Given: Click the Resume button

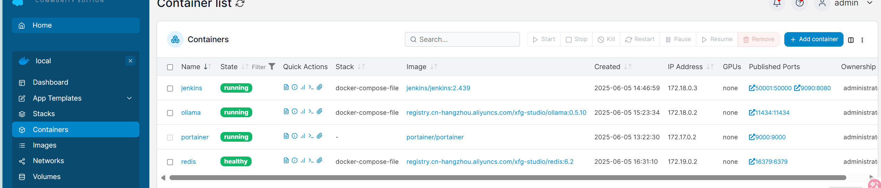Looking at the screenshot, I should pos(717,39).
